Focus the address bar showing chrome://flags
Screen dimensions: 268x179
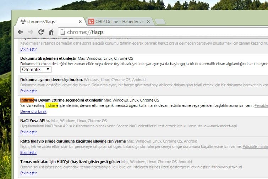pyautogui.click(x=160, y=32)
